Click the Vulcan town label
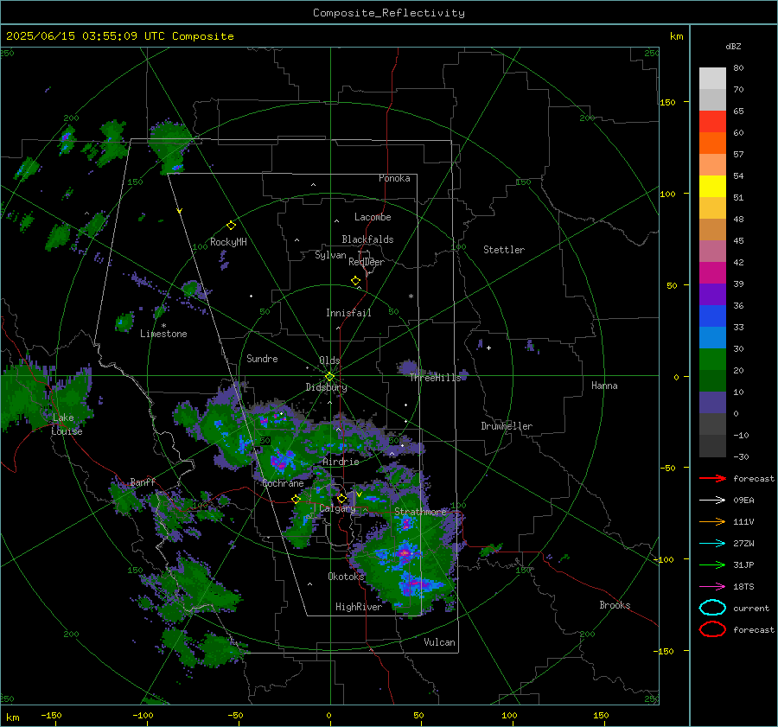This screenshot has width=778, height=727. [439, 642]
